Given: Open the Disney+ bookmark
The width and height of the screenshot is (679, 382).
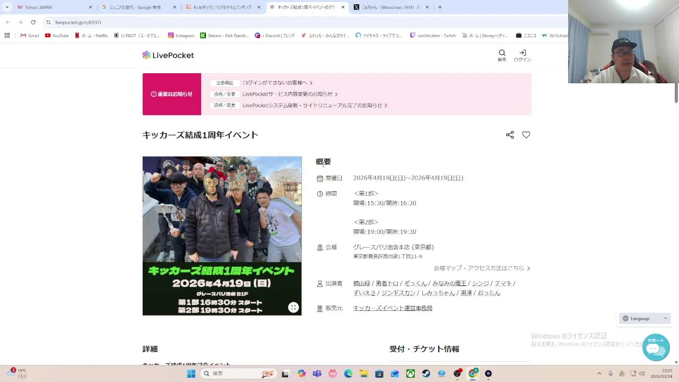Looking at the screenshot, I should pos(485,36).
